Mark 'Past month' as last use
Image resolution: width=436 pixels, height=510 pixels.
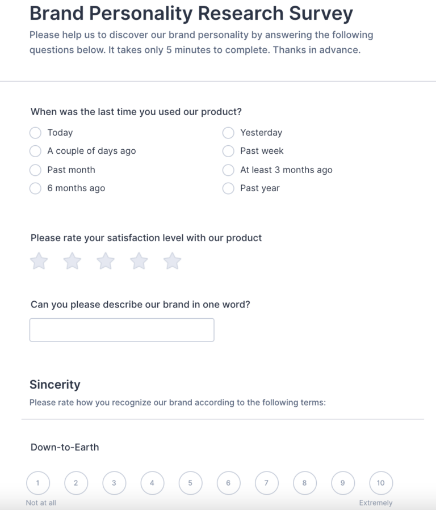tap(35, 170)
